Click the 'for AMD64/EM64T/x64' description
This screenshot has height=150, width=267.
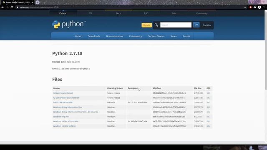[x=137, y=121]
